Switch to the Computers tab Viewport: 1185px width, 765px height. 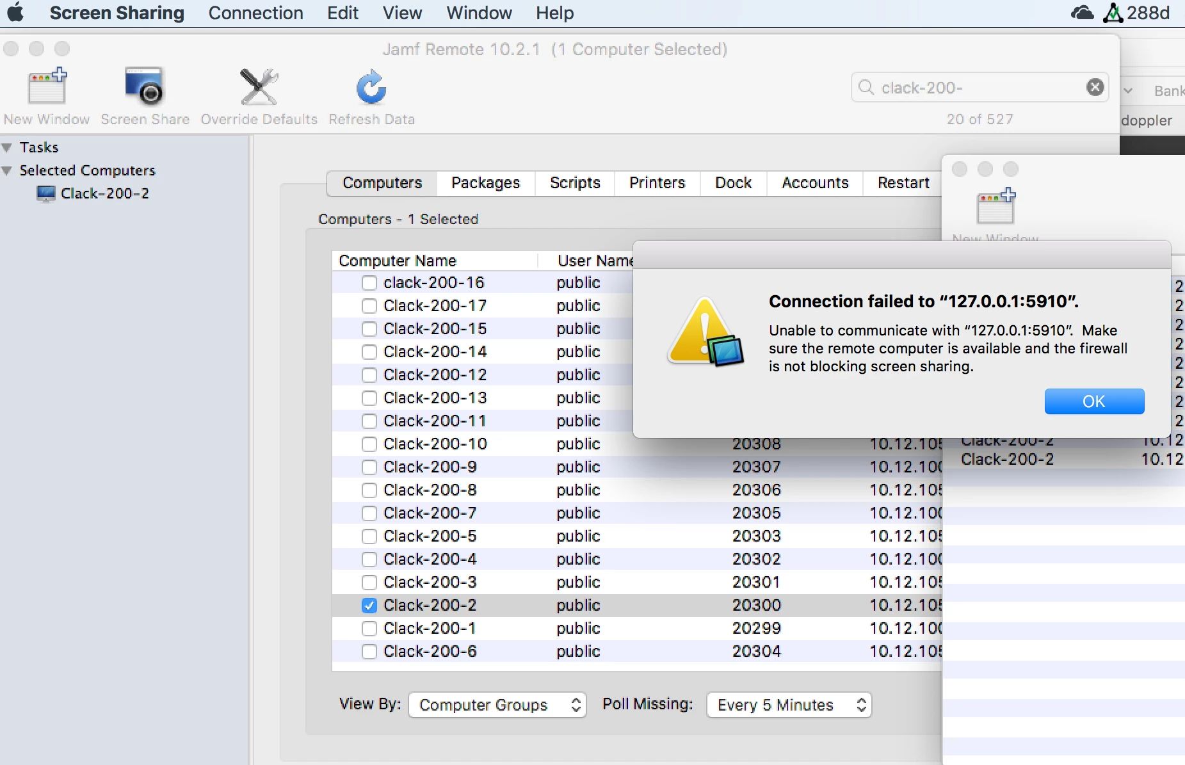coord(382,183)
